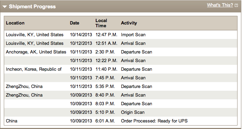The width and height of the screenshot is (242, 129).
Task: Open the What's This? help link
Action: (220, 5)
